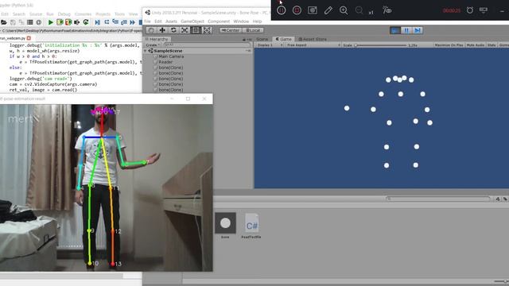This screenshot has width=509, height=286.
Task: Open the recorder's cursor effects option
Action: point(387,10)
